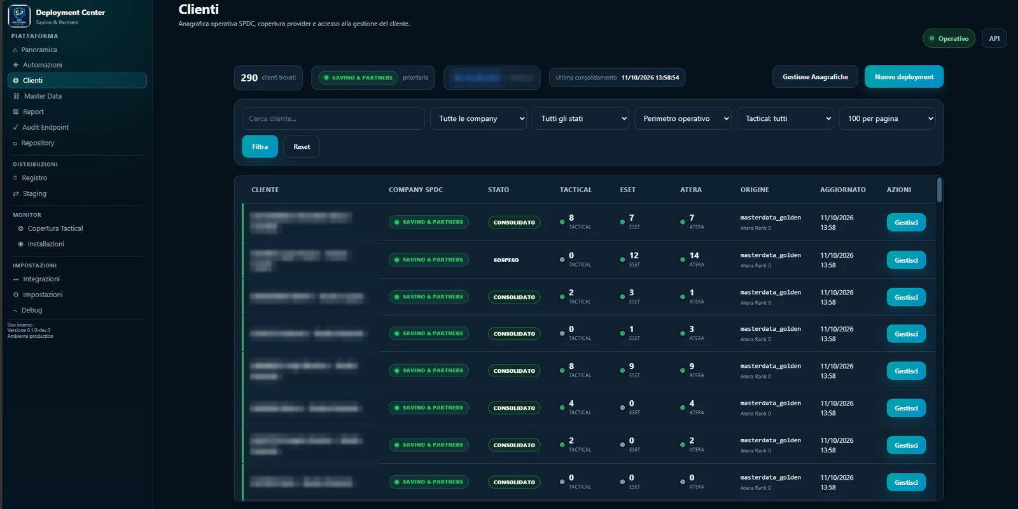1018x509 pixels.
Task: Open Panoramica via its home icon
Action: [15, 50]
